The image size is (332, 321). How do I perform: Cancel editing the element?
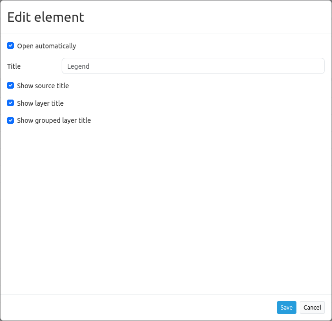click(312, 307)
